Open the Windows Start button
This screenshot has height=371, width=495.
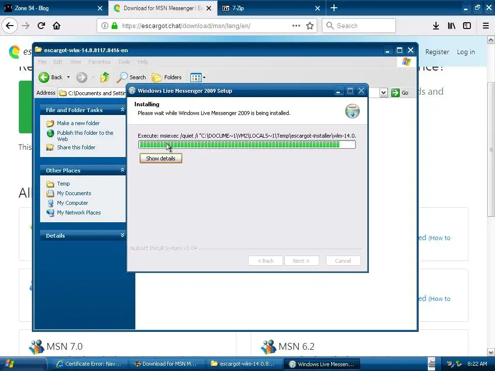23,364
